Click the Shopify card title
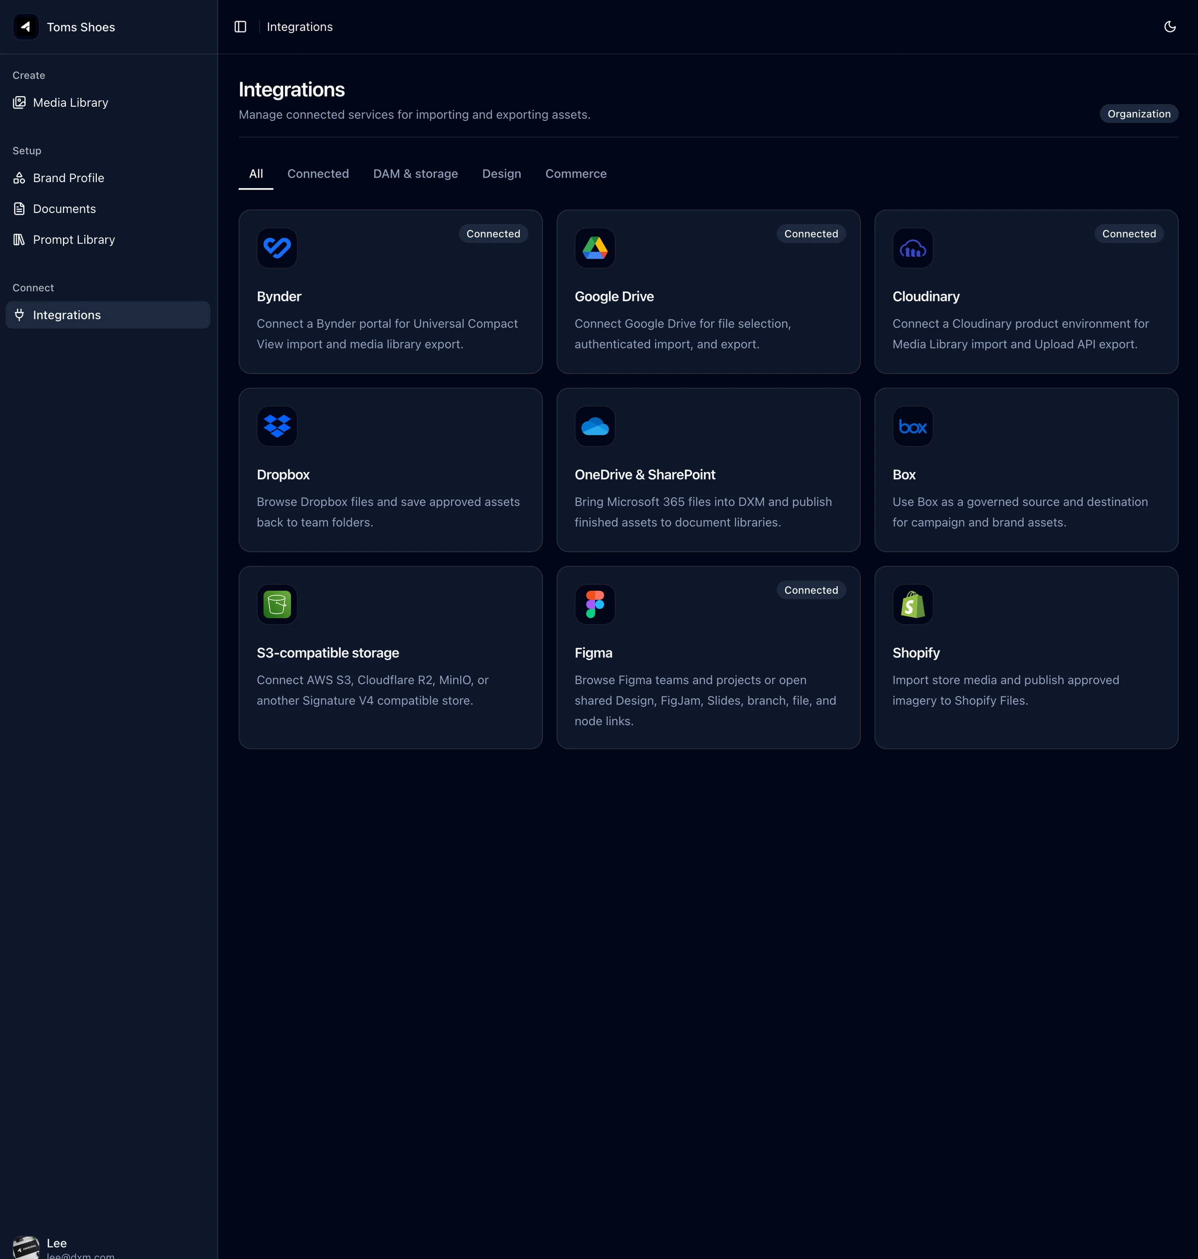Image resolution: width=1198 pixels, height=1259 pixels. 916,653
